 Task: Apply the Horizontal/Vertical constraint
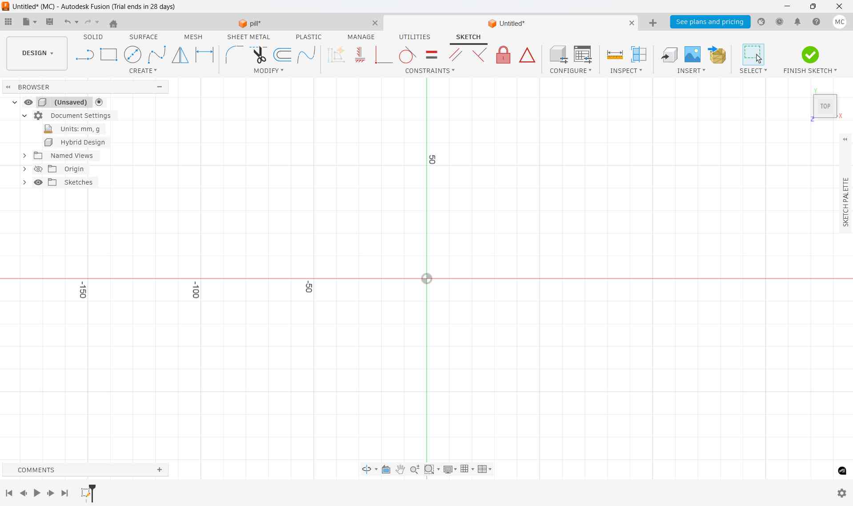(360, 55)
